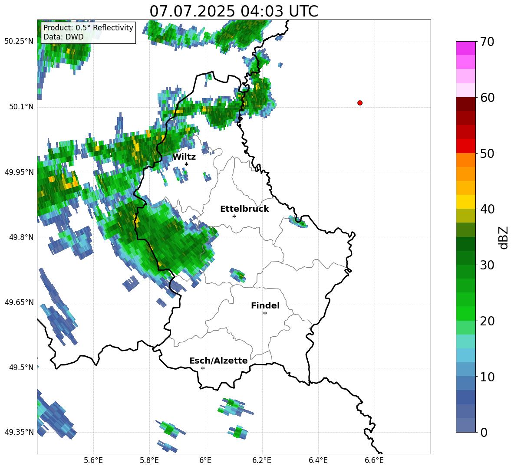This screenshot has height=469, width=514.
Task: Click the colorbar tick label 60
Action: tap(487, 98)
